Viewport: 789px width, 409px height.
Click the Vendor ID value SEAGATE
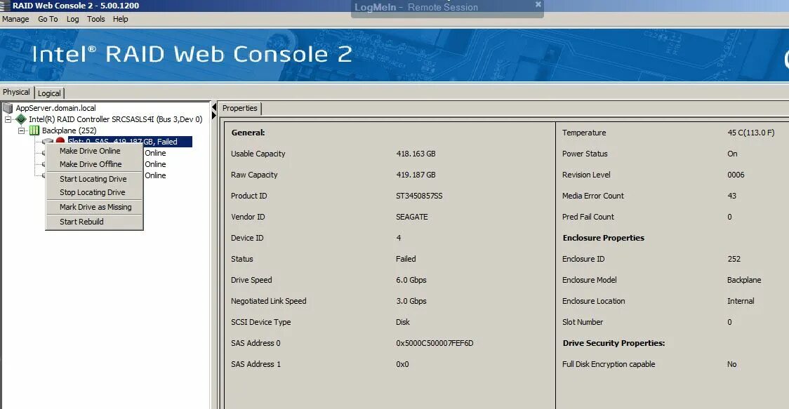[411, 217]
